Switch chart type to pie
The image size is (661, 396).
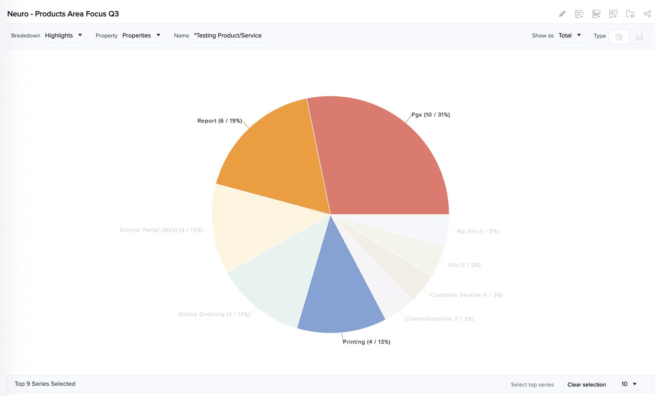[619, 37]
